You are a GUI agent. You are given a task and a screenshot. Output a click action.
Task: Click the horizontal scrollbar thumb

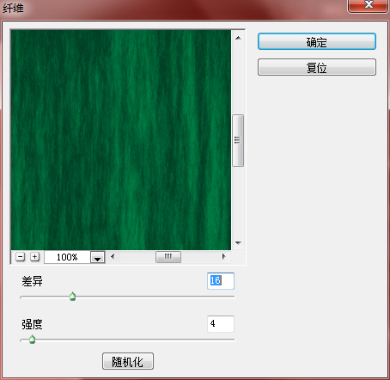[x=168, y=257]
